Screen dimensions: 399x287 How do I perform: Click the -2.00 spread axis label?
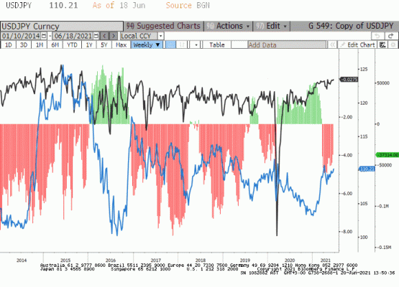click(x=347, y=117)
